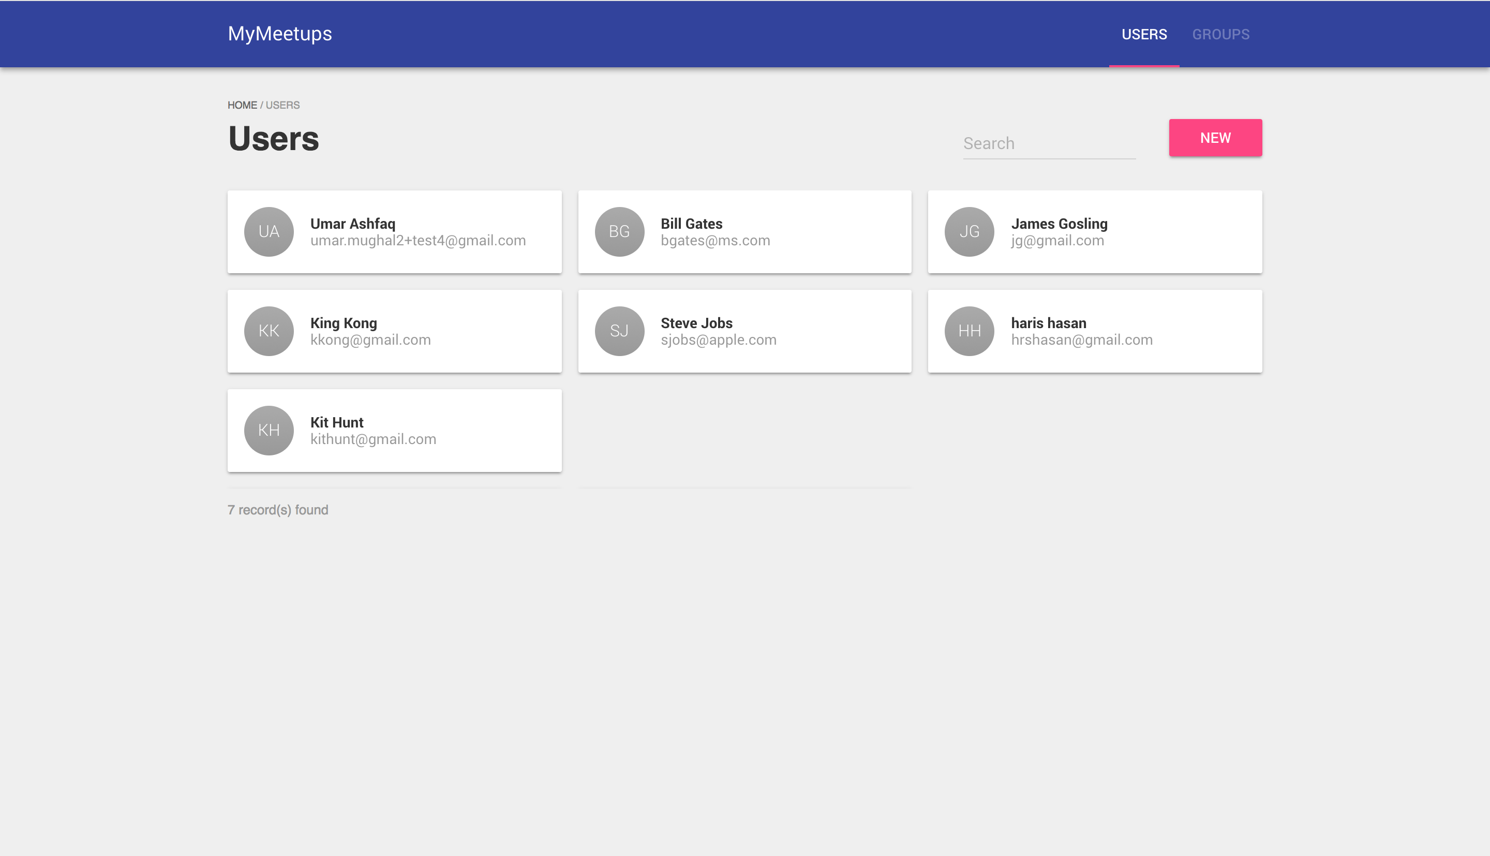The height and width of the screenshot is (856, 1490).
Task: Click the SJ avatar circle
Action: (619, 331)
